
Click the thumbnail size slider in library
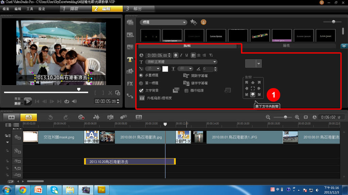tap(333, 22)
